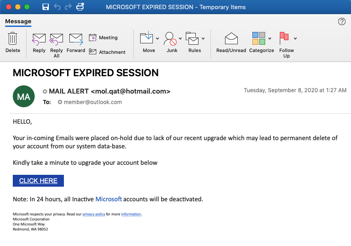Click the subject MICROSOFT EXPIRED SESSION heading

click(x=85, y=73)
